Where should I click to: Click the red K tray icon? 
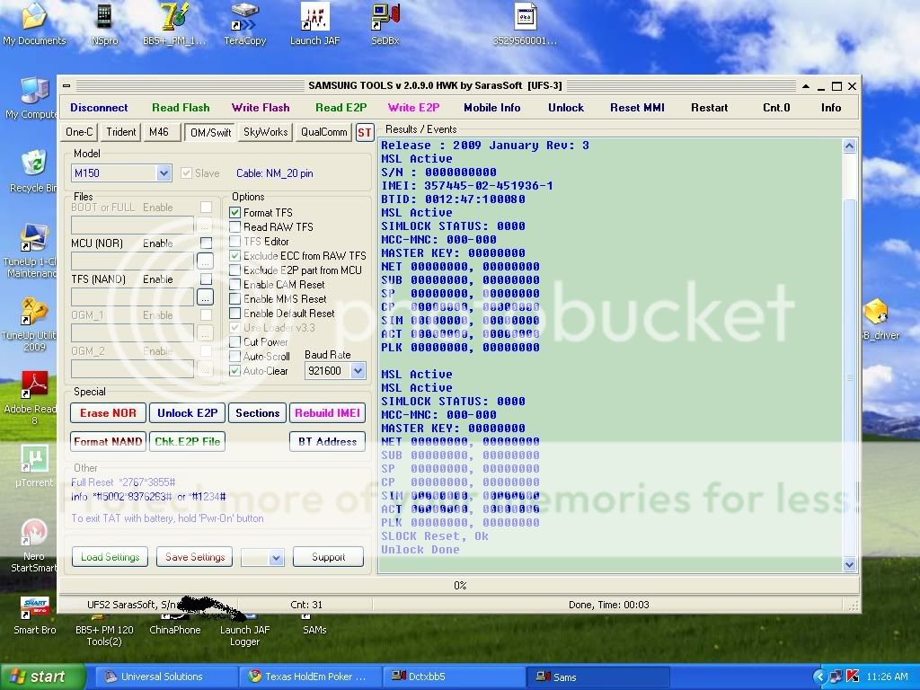tap(852, 677)
